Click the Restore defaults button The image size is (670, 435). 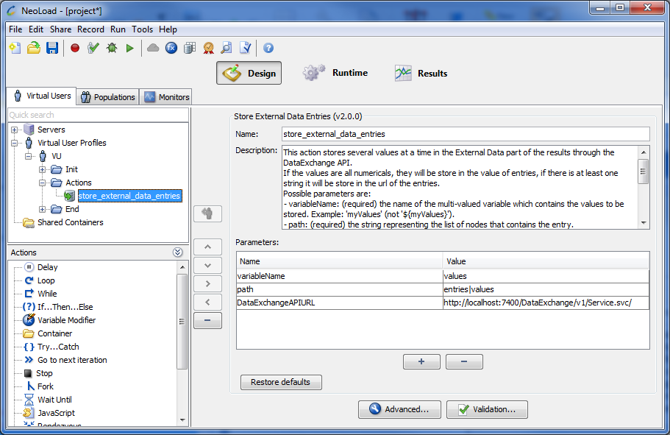[x=281, y=382]
